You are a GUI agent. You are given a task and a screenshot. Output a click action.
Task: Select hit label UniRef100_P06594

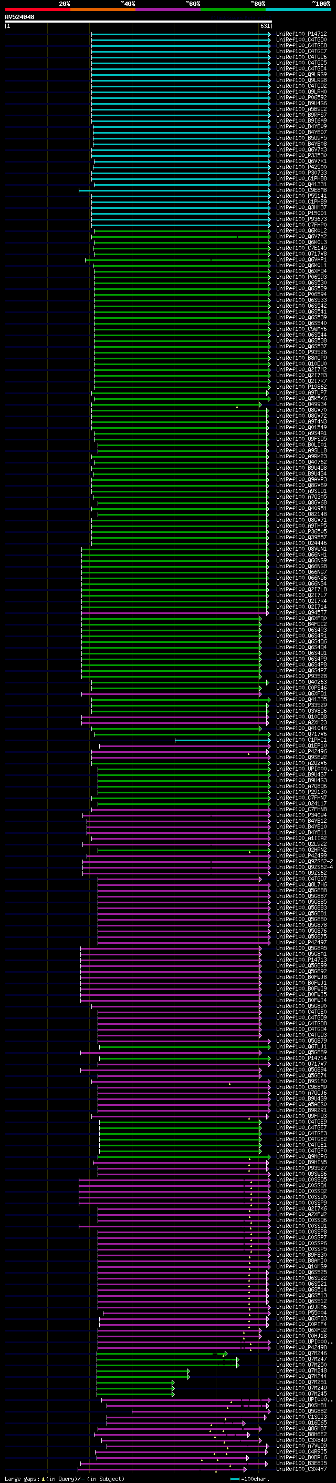[301, 294]
